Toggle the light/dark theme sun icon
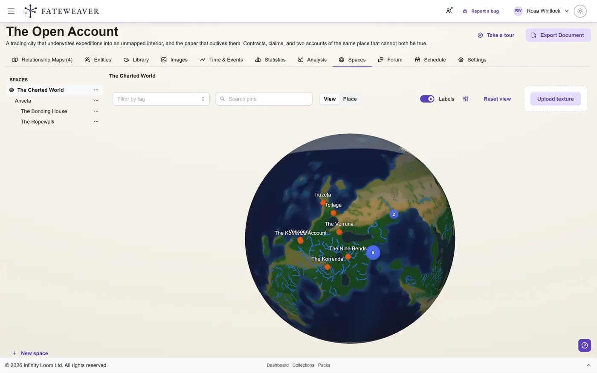The image size is (597, 373). pyautogui.click(x=580, y=11)
